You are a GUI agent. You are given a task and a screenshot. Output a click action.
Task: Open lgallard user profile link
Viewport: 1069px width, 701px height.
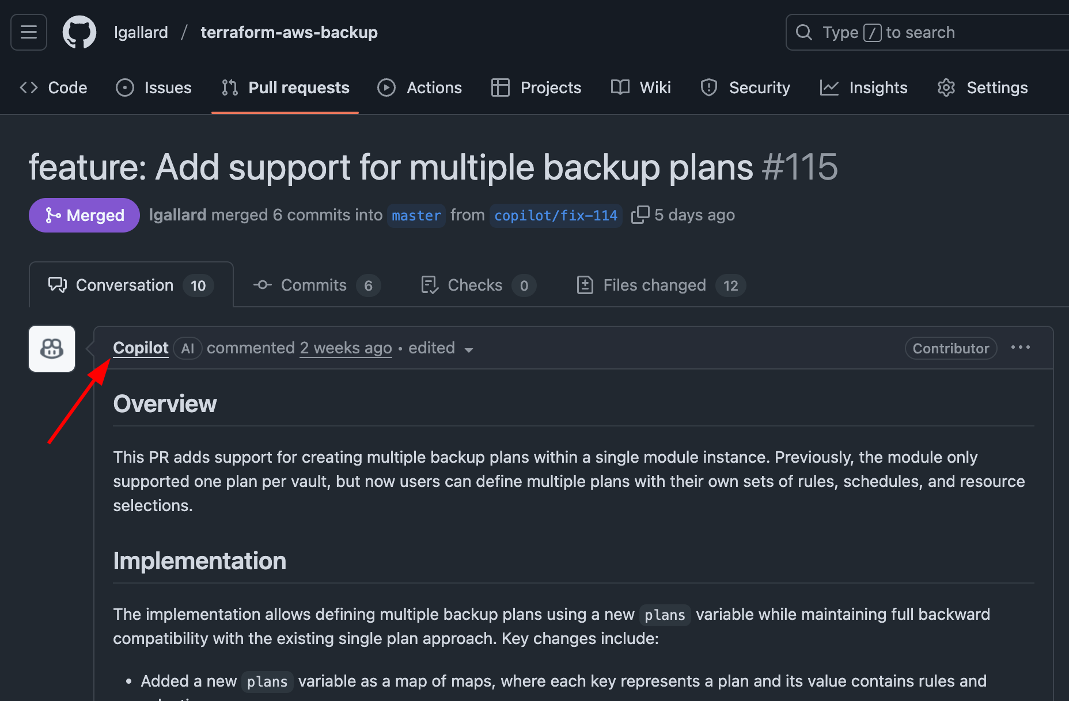pos(141,32)
